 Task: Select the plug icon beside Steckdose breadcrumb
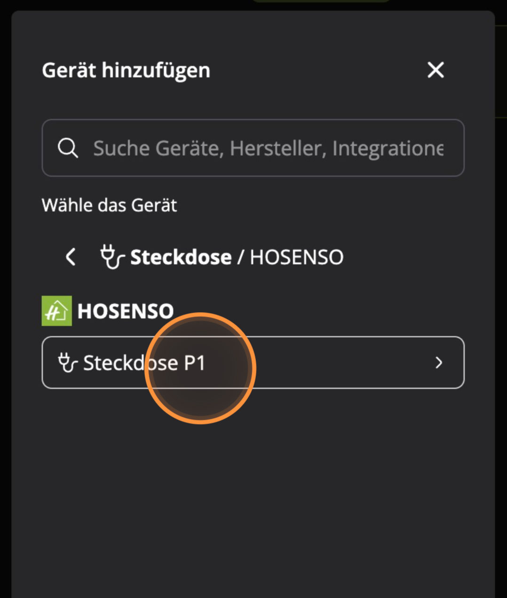point(111,257)
